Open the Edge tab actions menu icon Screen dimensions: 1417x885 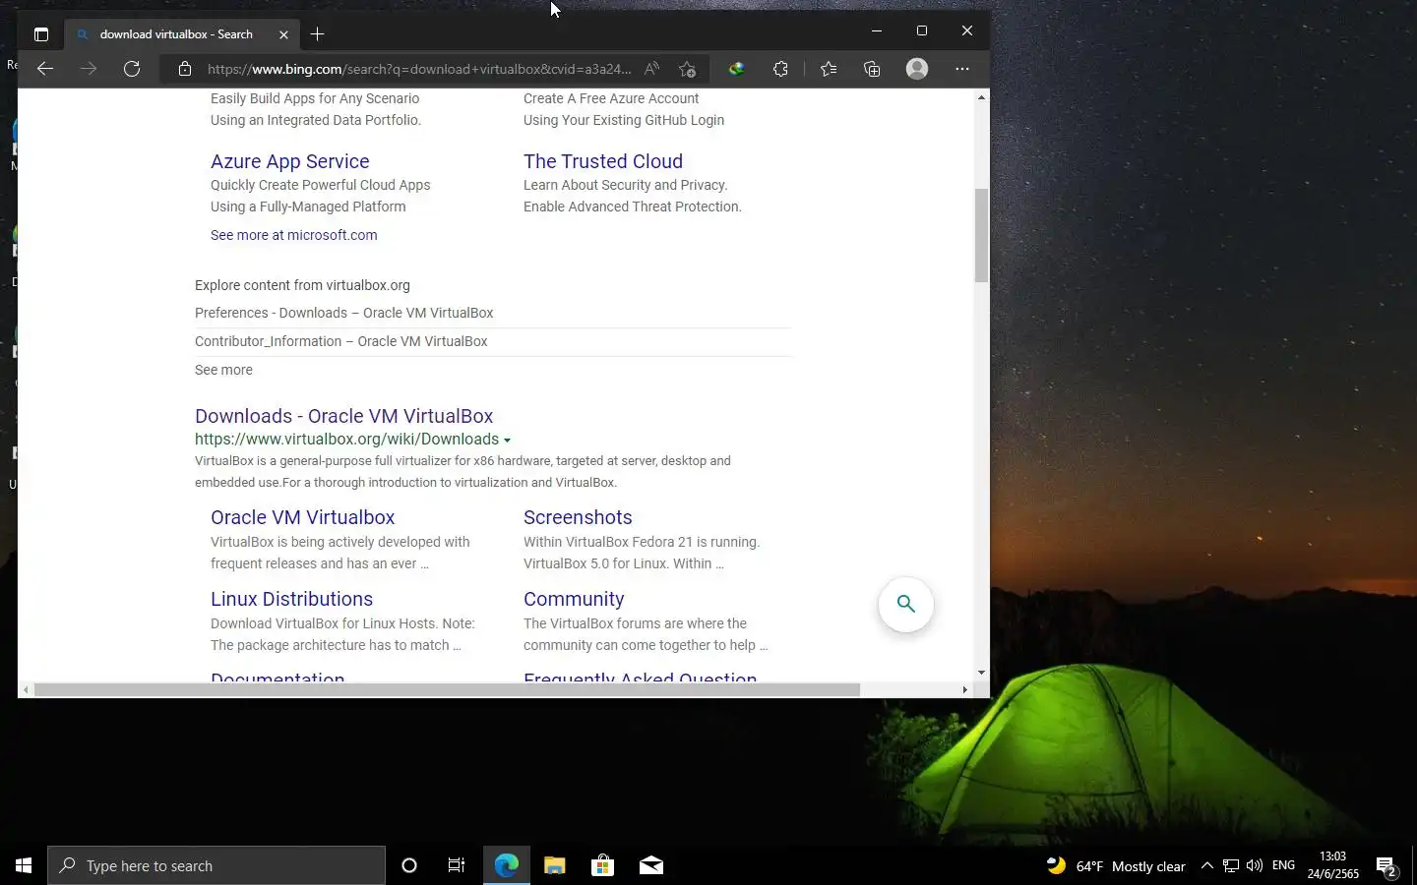click(41, 34)
